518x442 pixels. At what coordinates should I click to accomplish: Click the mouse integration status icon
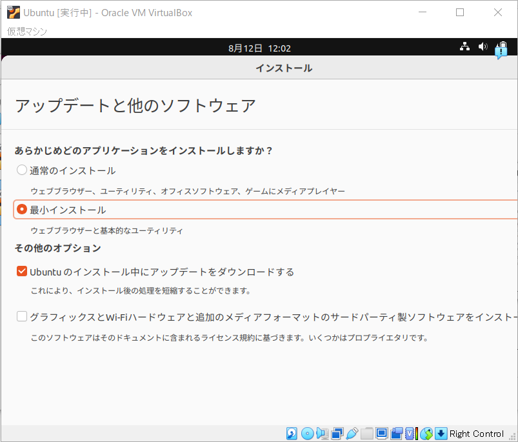point(426,434)
